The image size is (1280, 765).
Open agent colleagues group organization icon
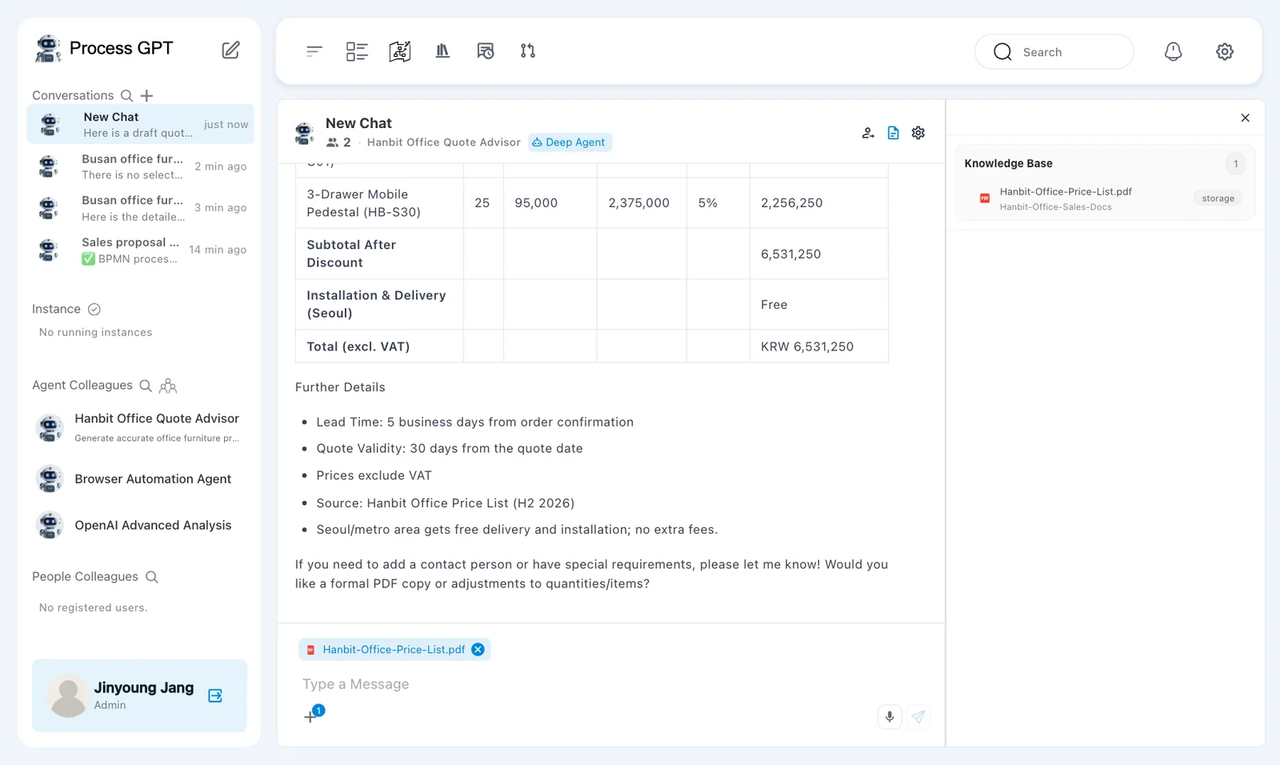(168, 387)
